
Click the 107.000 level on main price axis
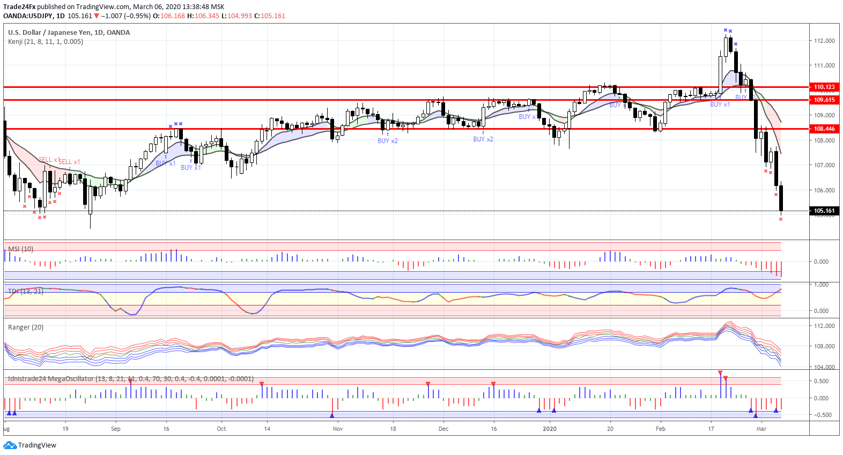click(x=824, y=165)
